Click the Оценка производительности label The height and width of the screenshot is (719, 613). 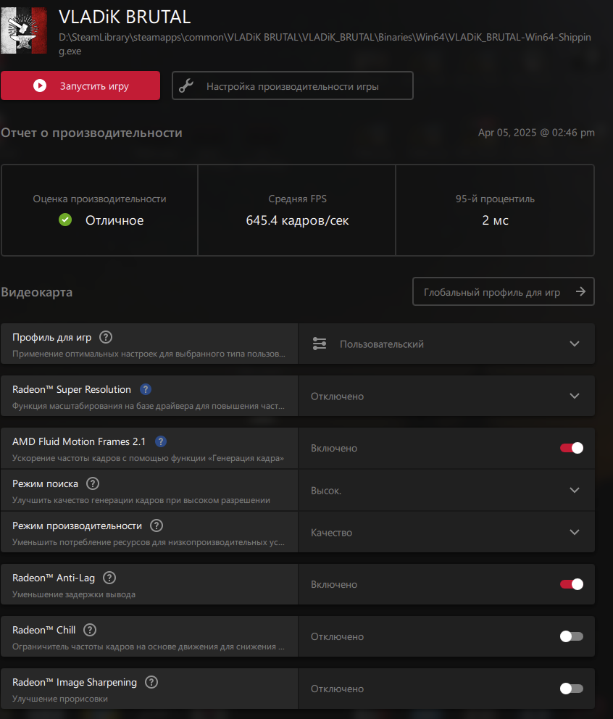[x=99, y=199]
